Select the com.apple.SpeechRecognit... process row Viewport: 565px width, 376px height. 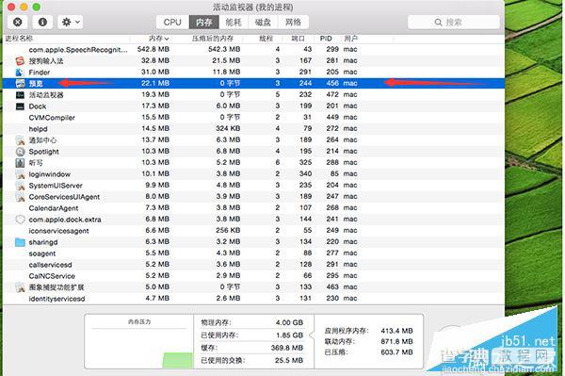pyautogui.click(x=253, y=49)
